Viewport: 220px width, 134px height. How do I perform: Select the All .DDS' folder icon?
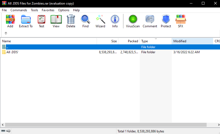(4, 52)
